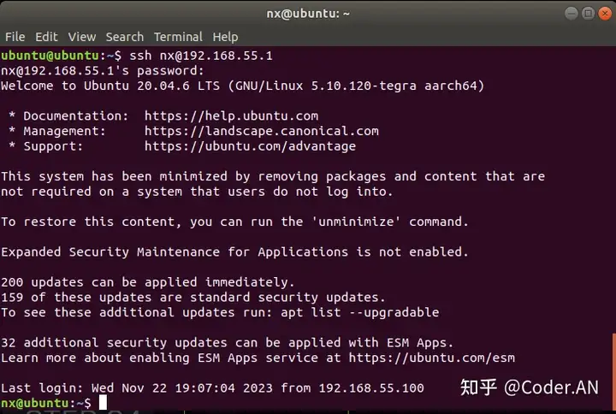
Task: Click the ssh nx@192.168.55.1 command text
Action: 201,56
